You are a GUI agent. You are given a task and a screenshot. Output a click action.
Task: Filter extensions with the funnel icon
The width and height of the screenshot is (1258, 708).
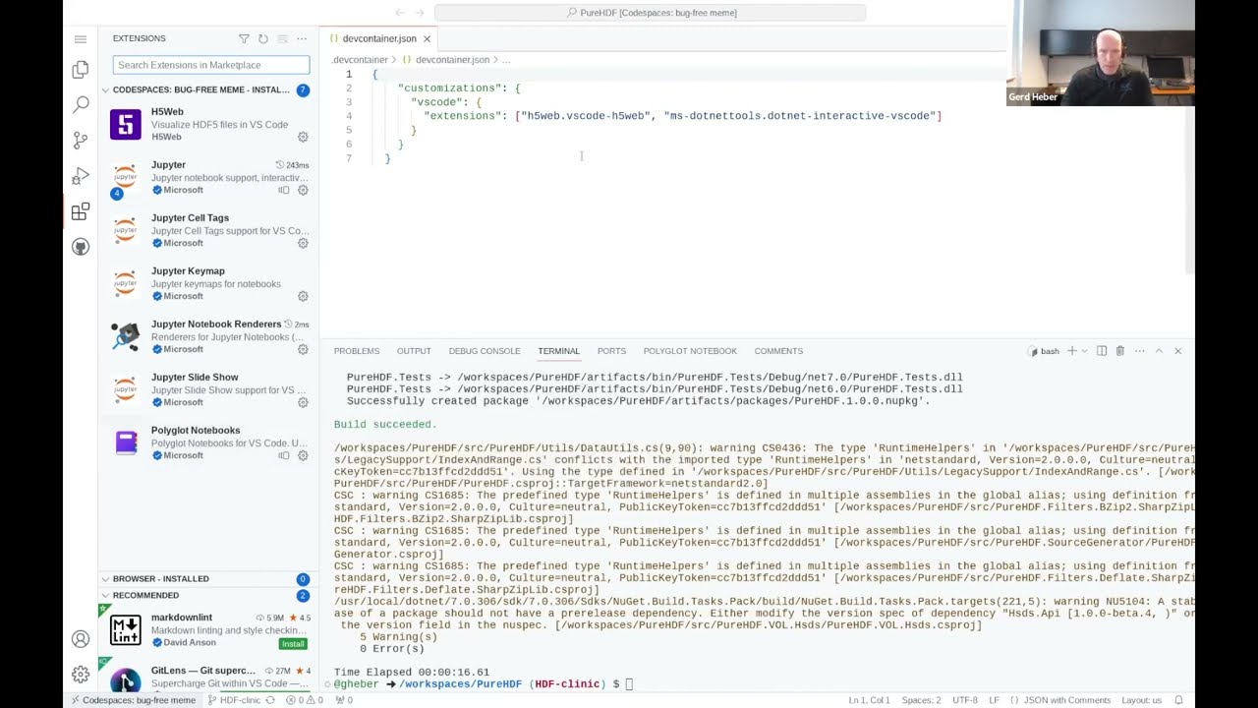pyautogui.click(x=244, y=38)
